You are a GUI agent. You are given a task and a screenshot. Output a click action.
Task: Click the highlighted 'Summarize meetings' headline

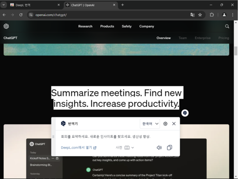point(117,98)
